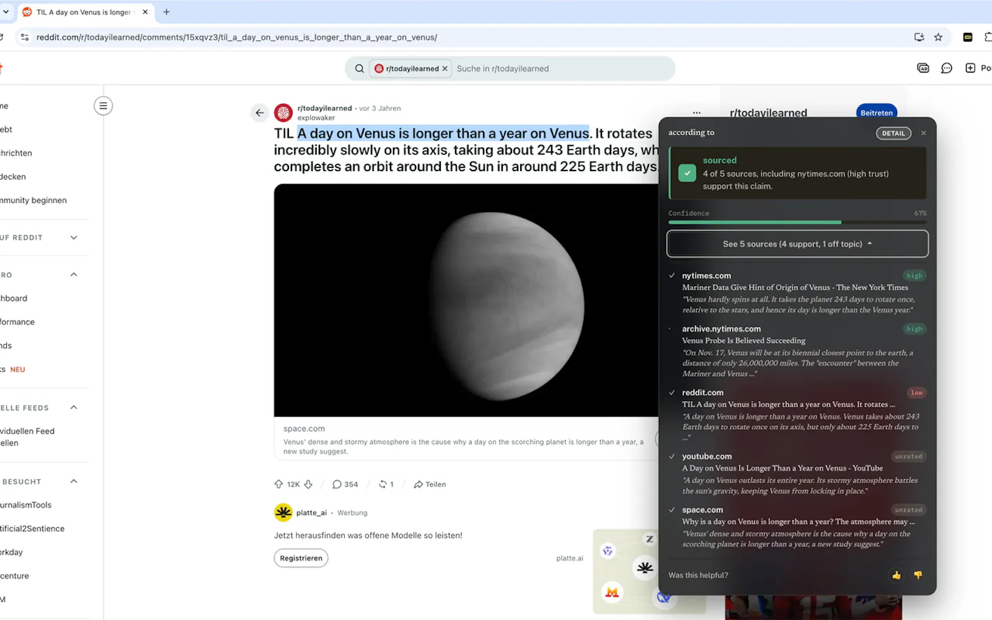Open the chat bubble icon

(x=946, y=68)
